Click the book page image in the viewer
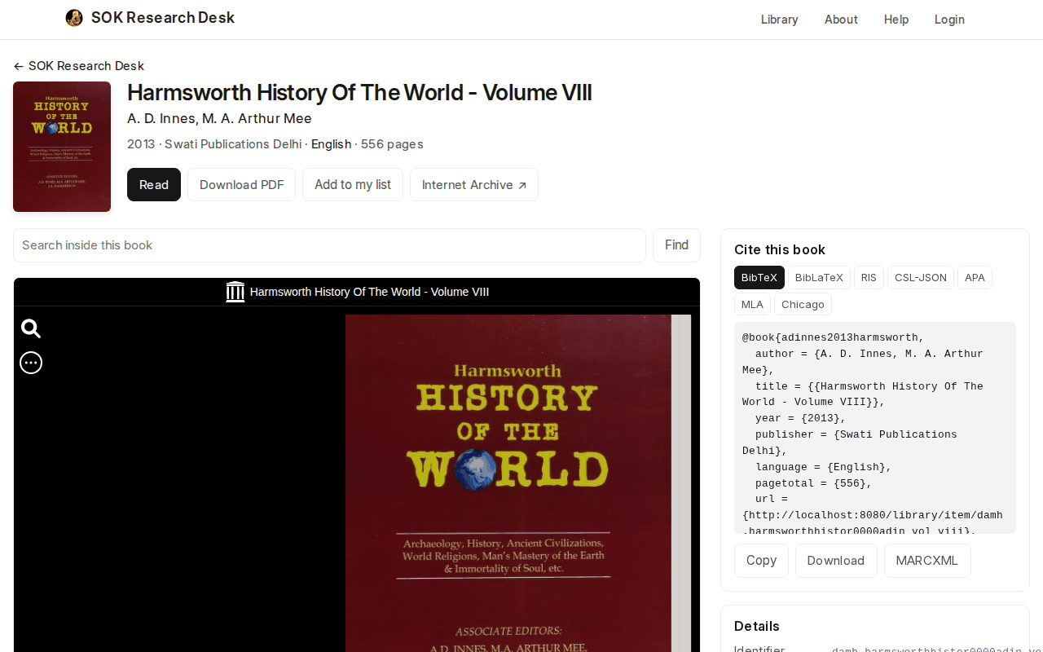 click(x=518, y=483)
